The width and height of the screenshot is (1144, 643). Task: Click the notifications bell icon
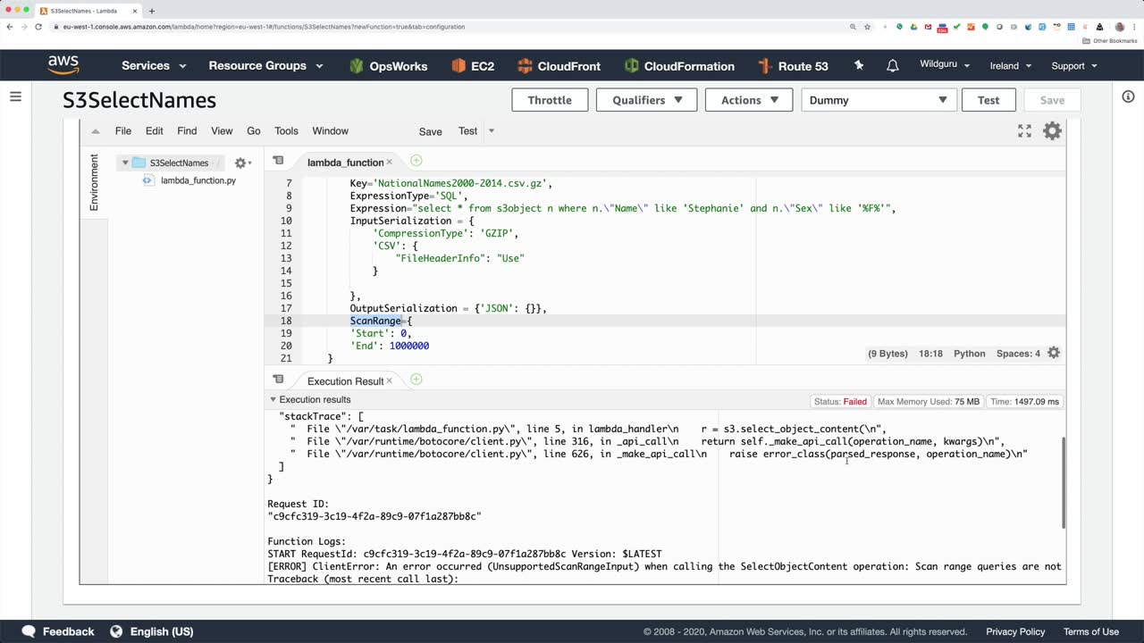892,66
